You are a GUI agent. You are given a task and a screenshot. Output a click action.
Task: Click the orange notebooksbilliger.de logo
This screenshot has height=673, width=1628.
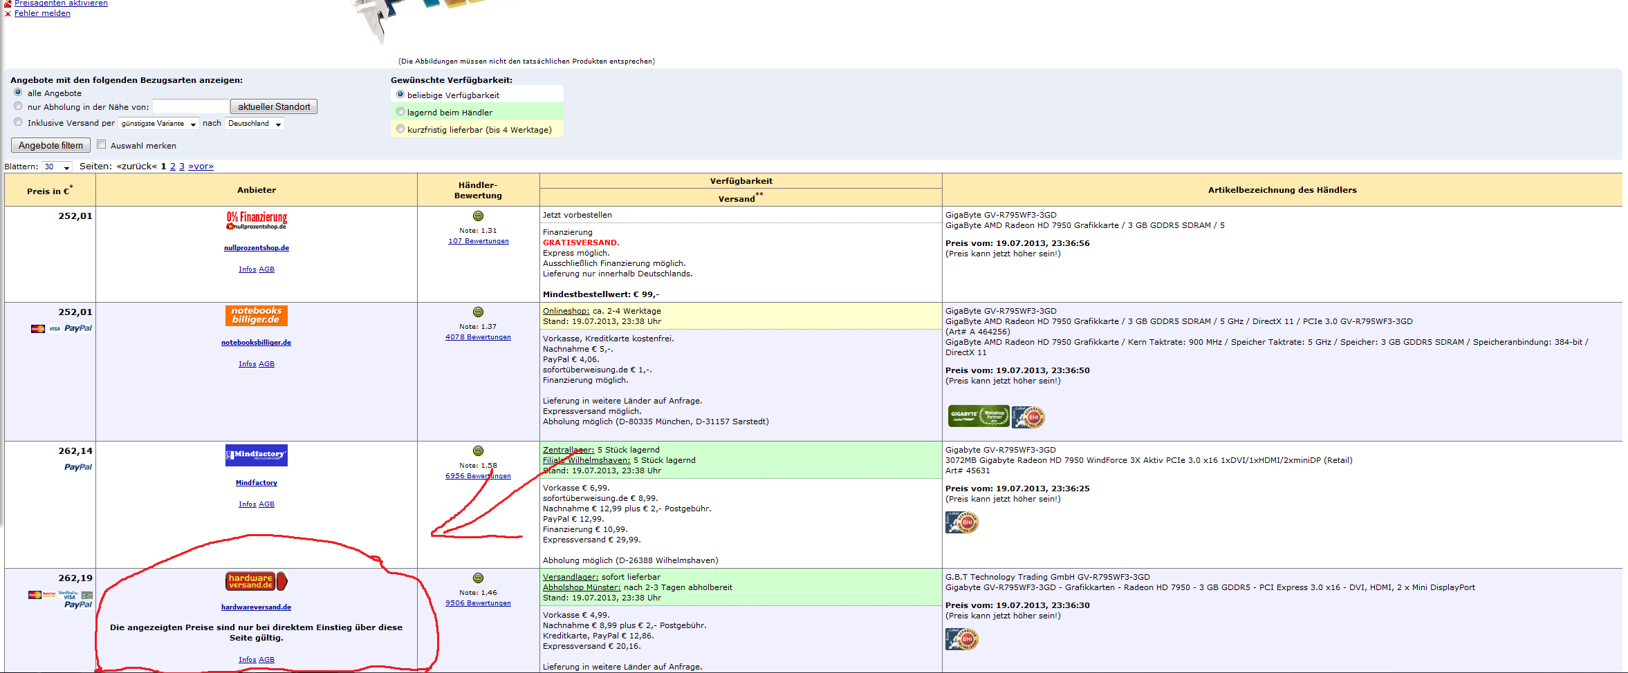[x=257, y=316]
